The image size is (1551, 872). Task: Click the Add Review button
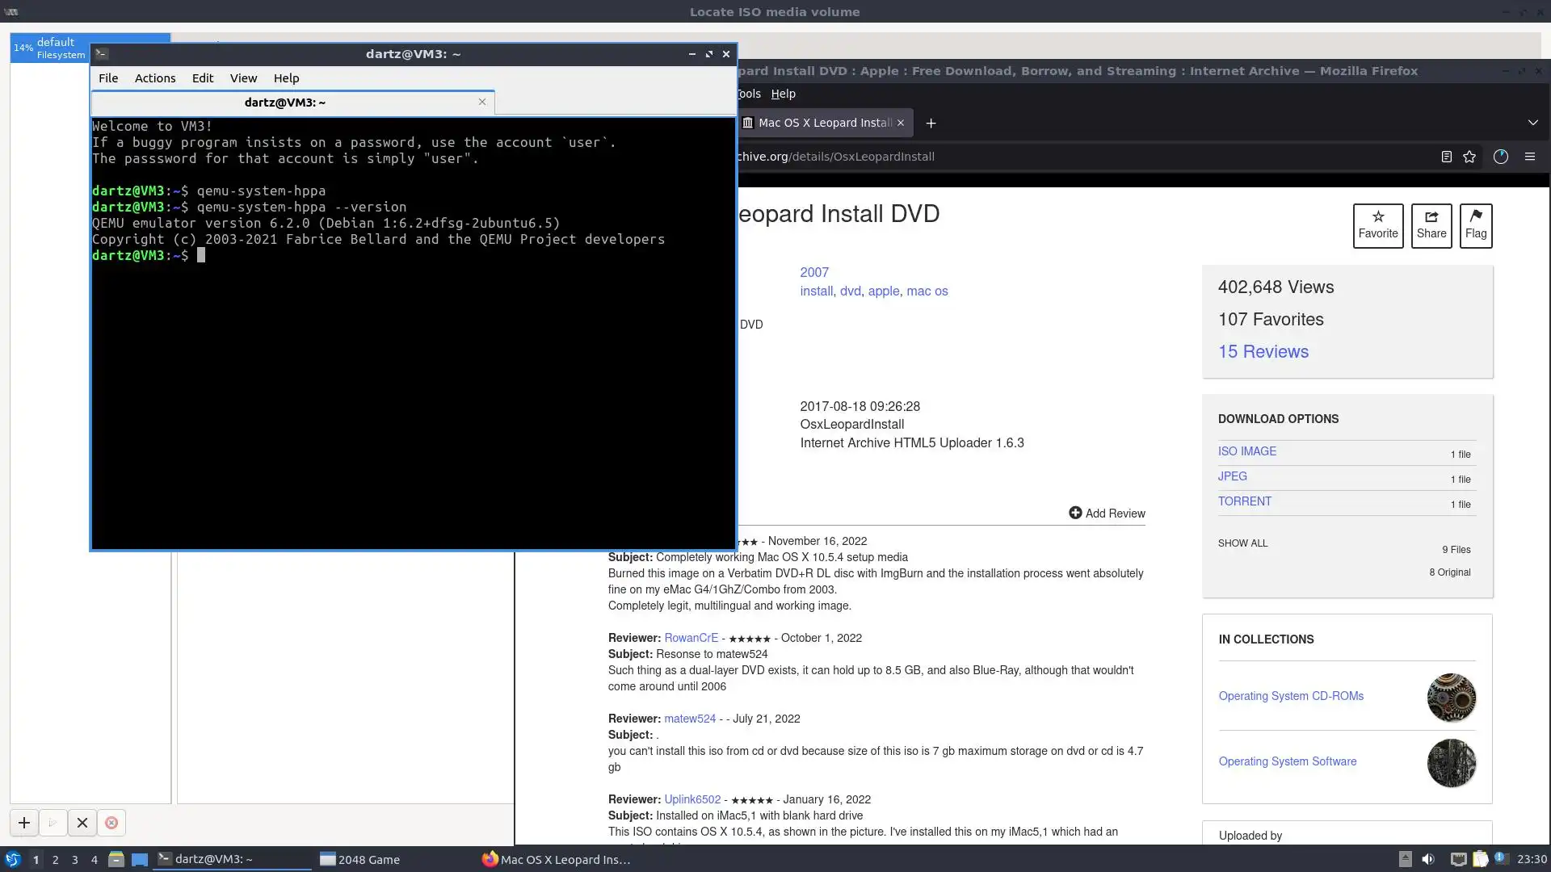tap(1106, 514)
